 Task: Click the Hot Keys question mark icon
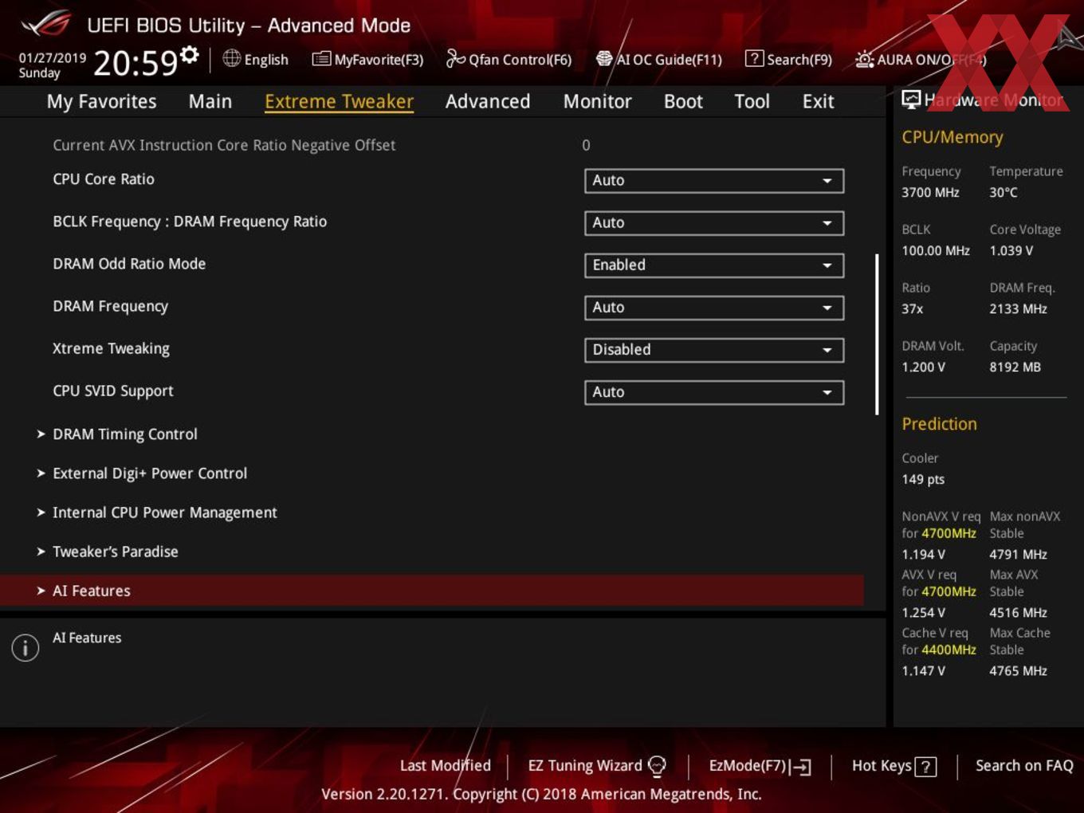pos(925,767)
